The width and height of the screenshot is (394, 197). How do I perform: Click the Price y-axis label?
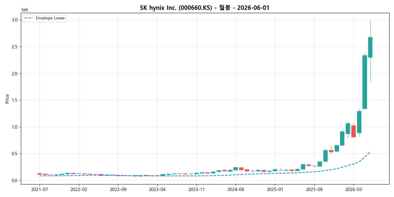(x=7, y=99)
